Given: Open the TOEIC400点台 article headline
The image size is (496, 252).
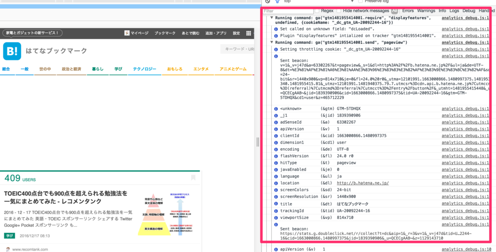Looking at the screenshot, I should click(x=66, y=197).
